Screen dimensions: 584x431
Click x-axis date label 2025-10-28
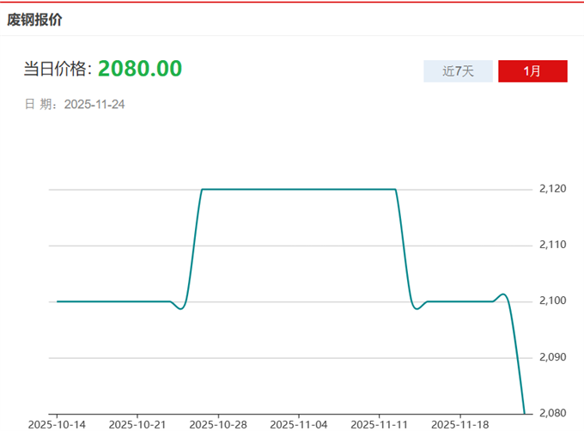pos(218,424)
